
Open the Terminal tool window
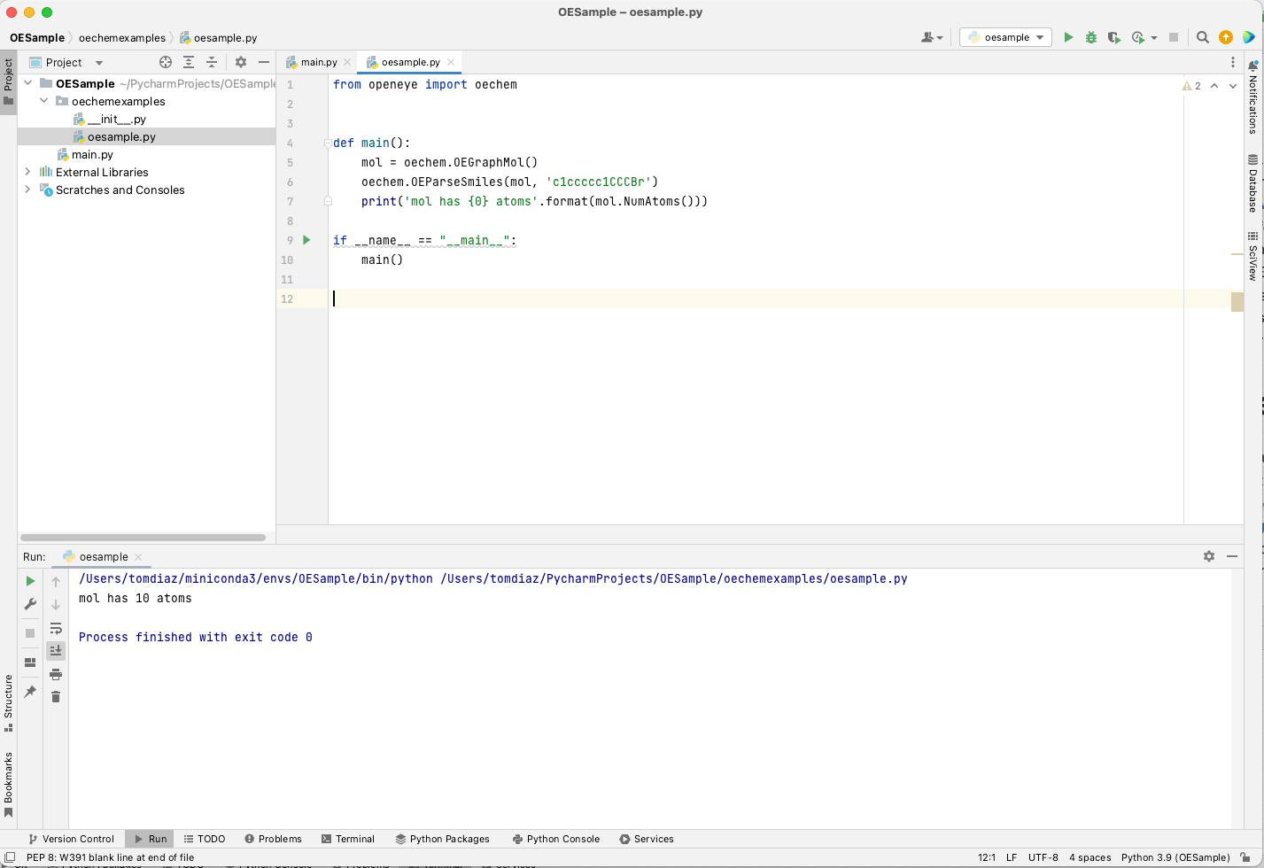(x=348, y=839)
